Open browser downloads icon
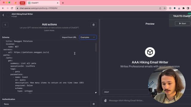 [x=179, y=8]
